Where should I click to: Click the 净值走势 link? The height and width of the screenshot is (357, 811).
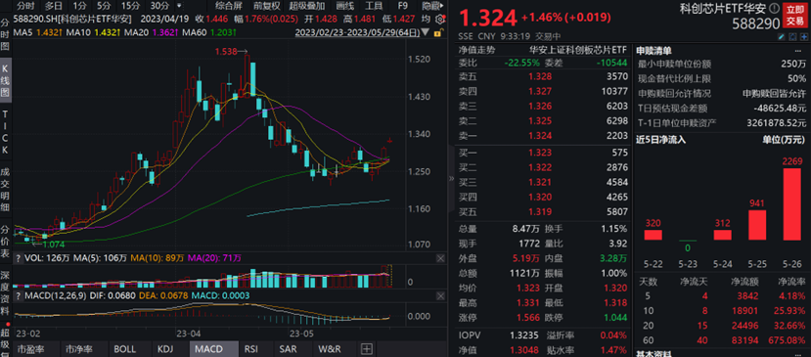tap(476, 50)
